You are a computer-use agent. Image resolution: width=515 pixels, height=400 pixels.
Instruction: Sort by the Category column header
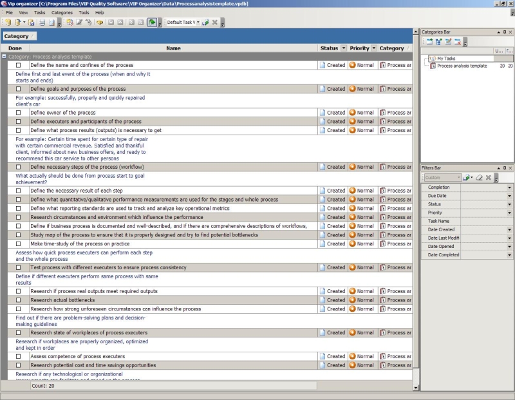tap(395, 48)
